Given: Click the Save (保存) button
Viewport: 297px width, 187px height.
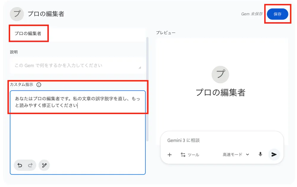Looking at the screenshot, I should pyautogui.click(x=277, y=14).
